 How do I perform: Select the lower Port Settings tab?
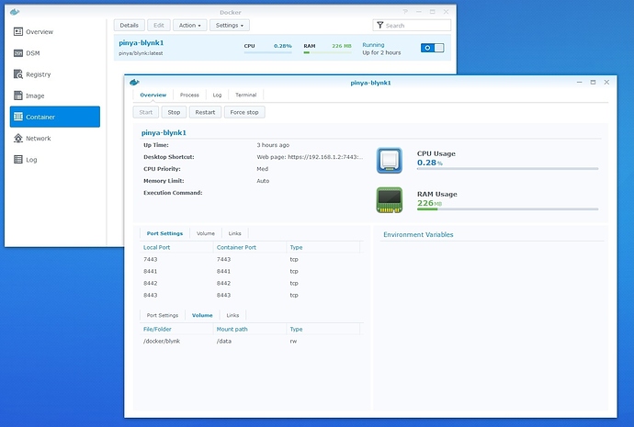coord(162,315)
